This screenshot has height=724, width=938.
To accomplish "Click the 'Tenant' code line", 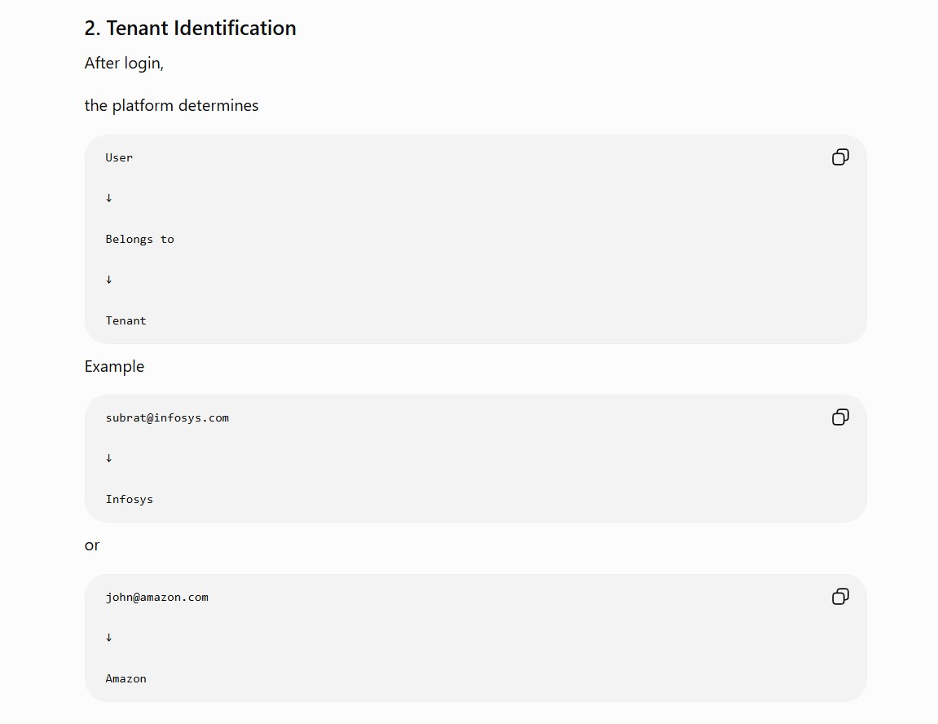I will coord(126,320).
